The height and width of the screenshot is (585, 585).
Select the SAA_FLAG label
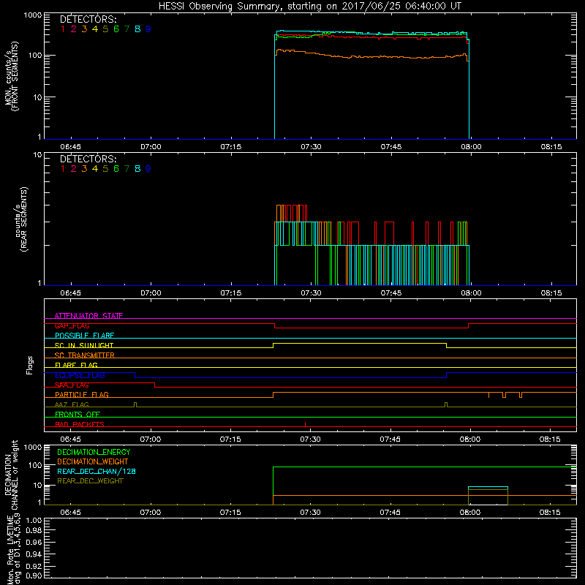coord(72,385)
